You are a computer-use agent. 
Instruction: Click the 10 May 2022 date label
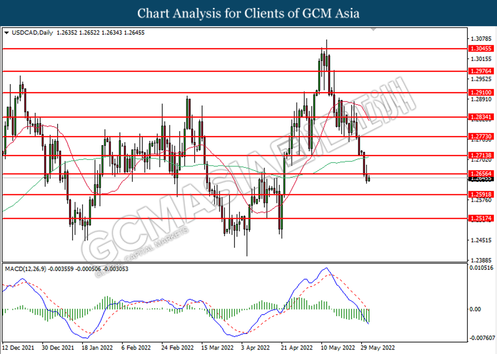click(x=338, y=348)
